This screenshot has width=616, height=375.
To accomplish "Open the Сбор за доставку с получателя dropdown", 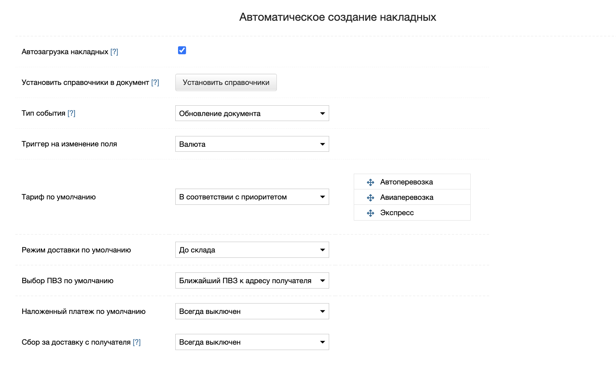I will coord(252,342).
